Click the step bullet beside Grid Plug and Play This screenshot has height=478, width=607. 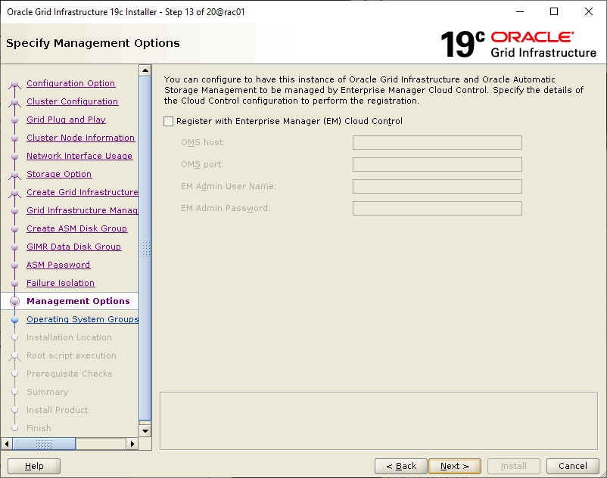14,120
